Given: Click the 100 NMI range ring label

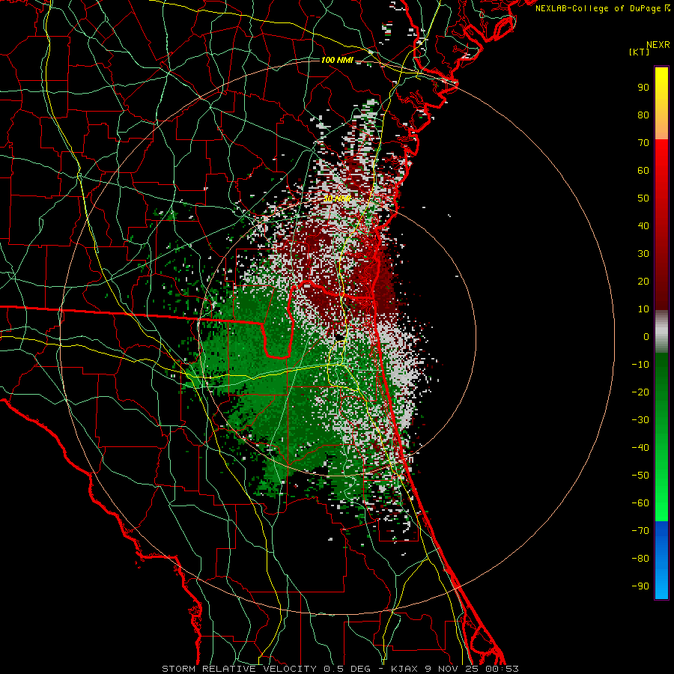Looking at the screenshot, I should (337, 60).
